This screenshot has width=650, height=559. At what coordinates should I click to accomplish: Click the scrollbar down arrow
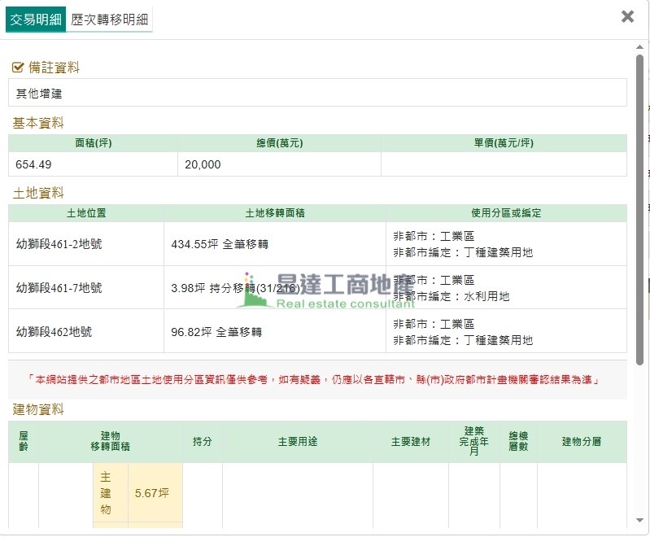pyautogui.click(x=640, y=519)
